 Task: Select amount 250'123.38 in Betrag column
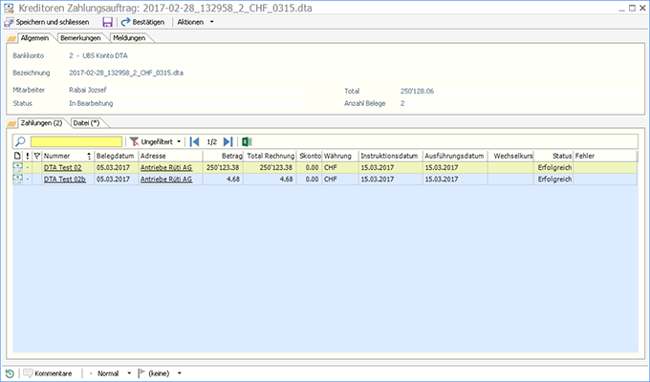coord(223,168)
